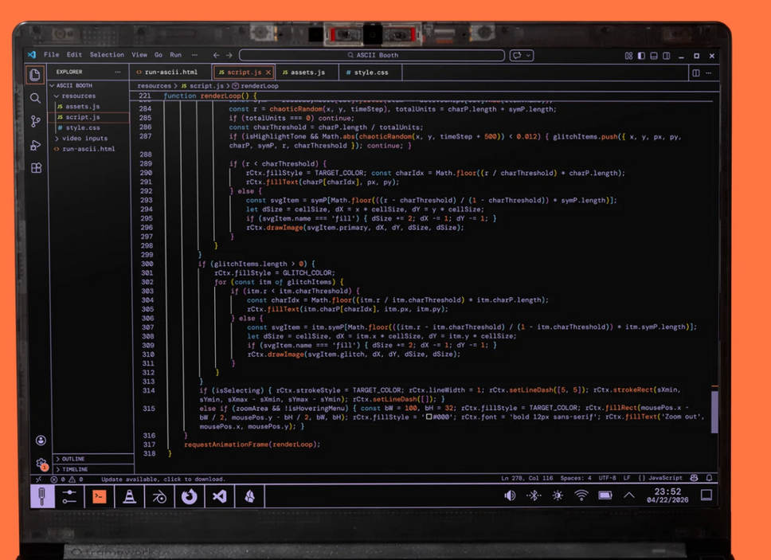Switch to the run-ascii.html tab
The width and height of the screenshot is (771, 560).
pos(170,72)
